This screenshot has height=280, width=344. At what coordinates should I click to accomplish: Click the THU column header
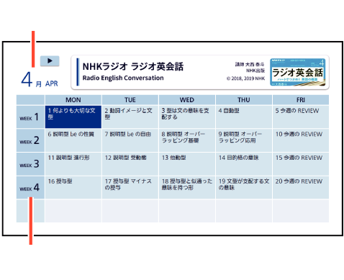(x=244, y=100)
